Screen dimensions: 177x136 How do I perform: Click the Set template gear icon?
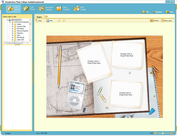pos(48,21)
